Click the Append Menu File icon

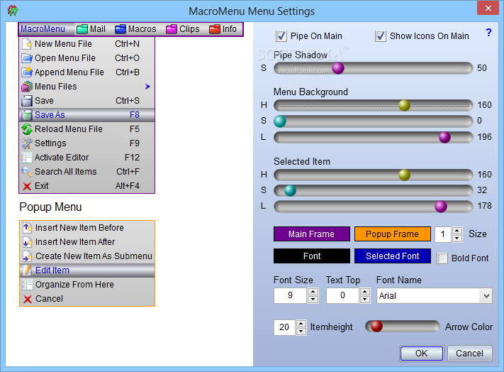click(27, 72)
